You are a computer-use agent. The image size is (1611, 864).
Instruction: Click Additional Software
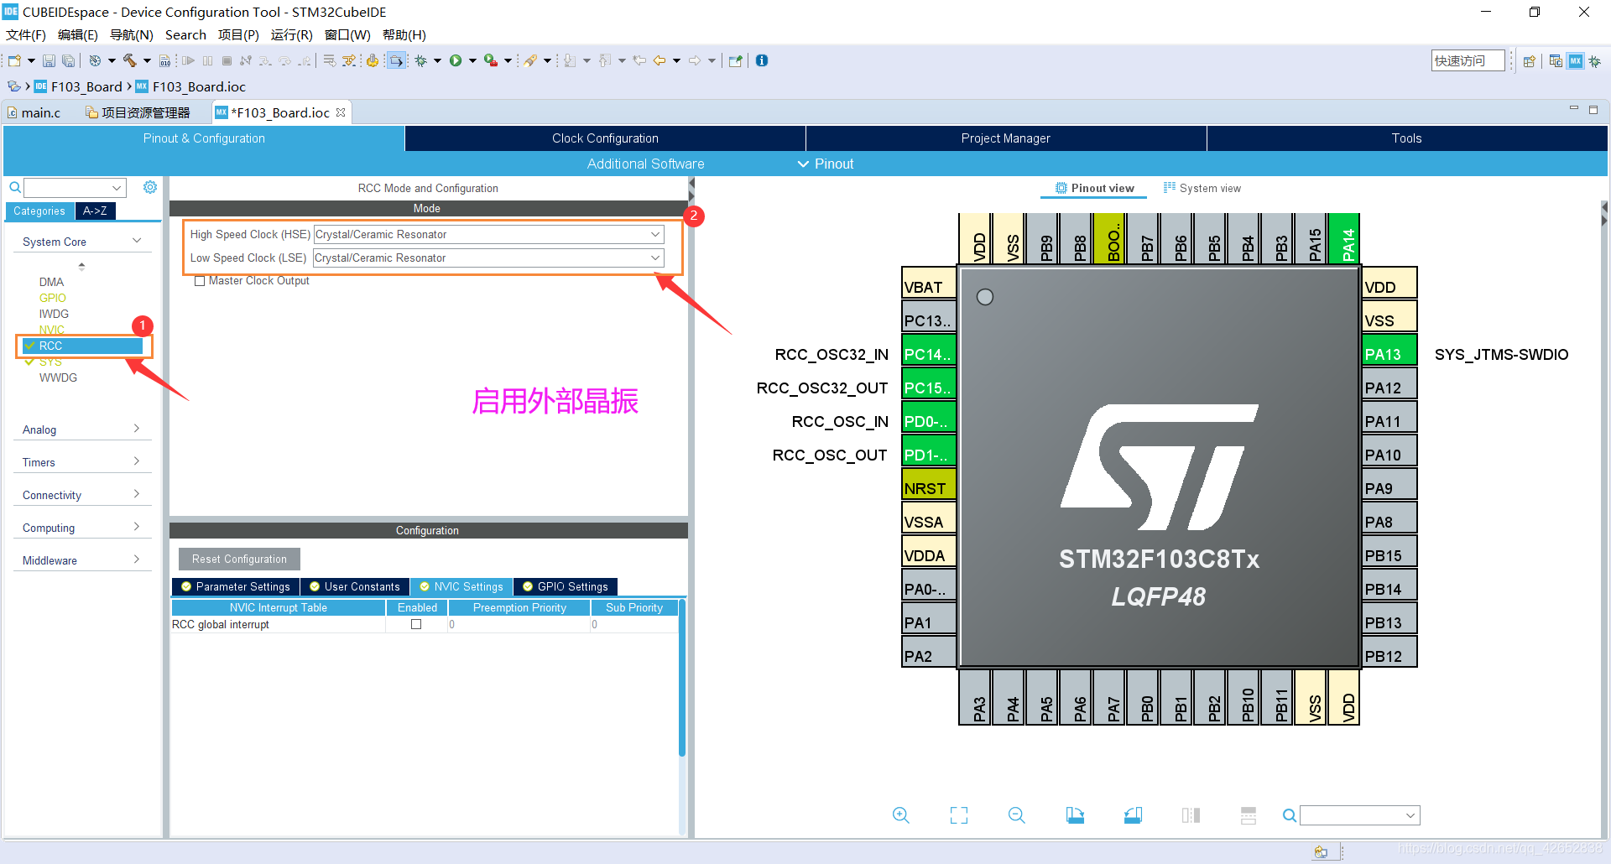[x=645, y=164]
